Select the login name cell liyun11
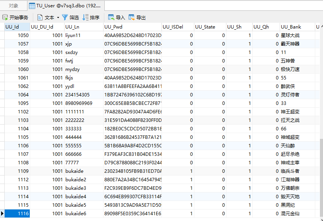The image size is (323, 221). (84, 35)
